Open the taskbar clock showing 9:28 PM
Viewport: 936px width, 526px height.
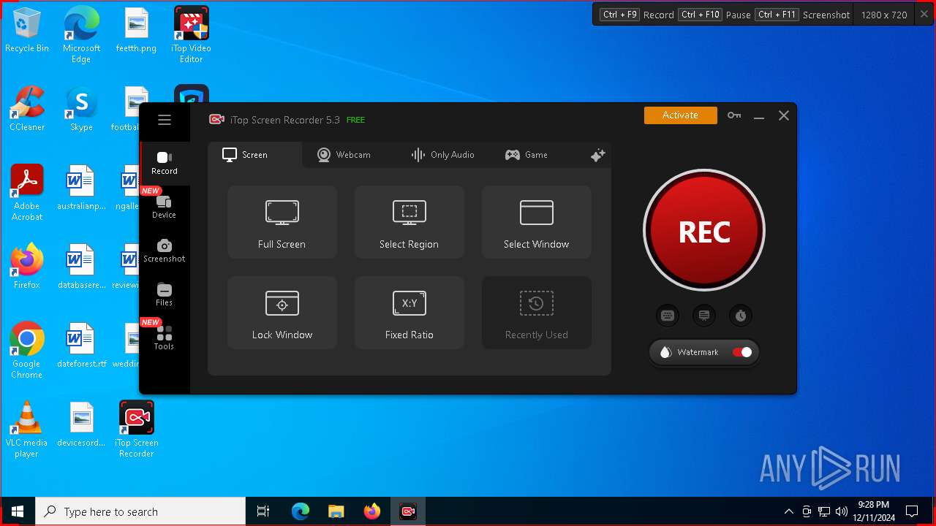pos(873,511)
